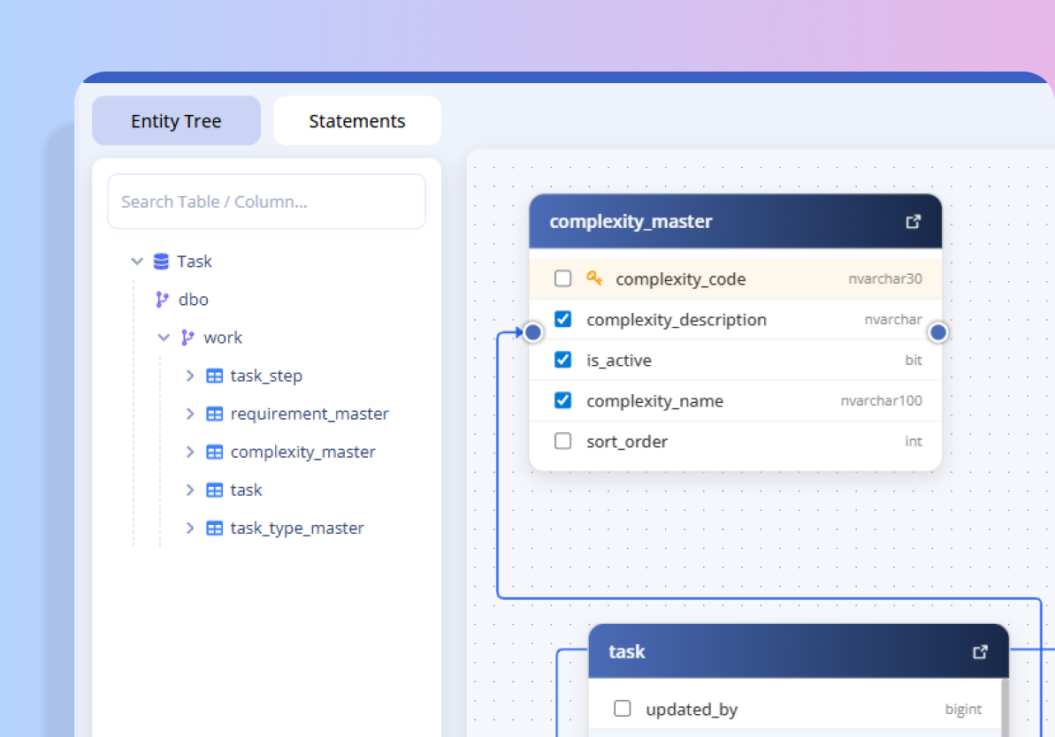Expand the task_type_master table node

[x=190, y=528]
